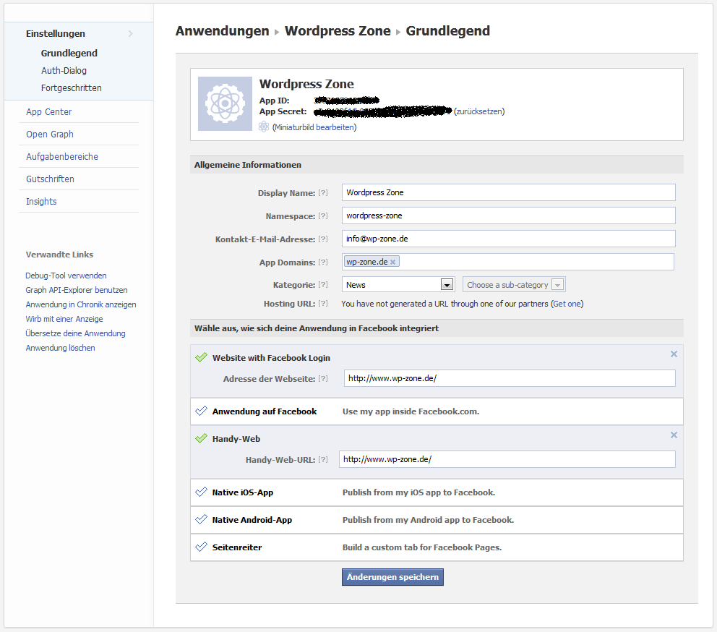Expand the Anwendung auf Facebook row
717x632 pixels.
pos(437,411)
